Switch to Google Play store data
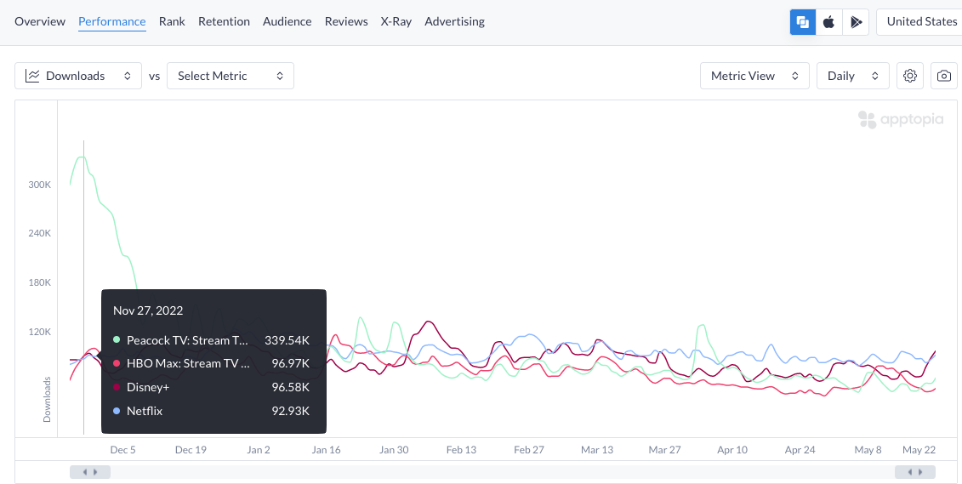Image resolution: width=962 pixels, height=484 pixels. click(855, 22)
